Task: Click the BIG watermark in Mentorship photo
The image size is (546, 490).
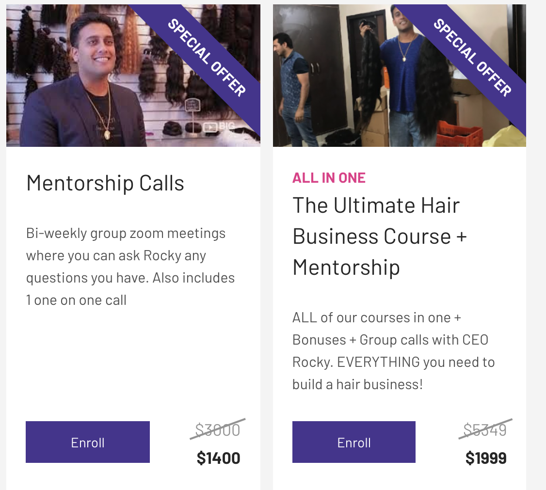Action: (226, 126)
